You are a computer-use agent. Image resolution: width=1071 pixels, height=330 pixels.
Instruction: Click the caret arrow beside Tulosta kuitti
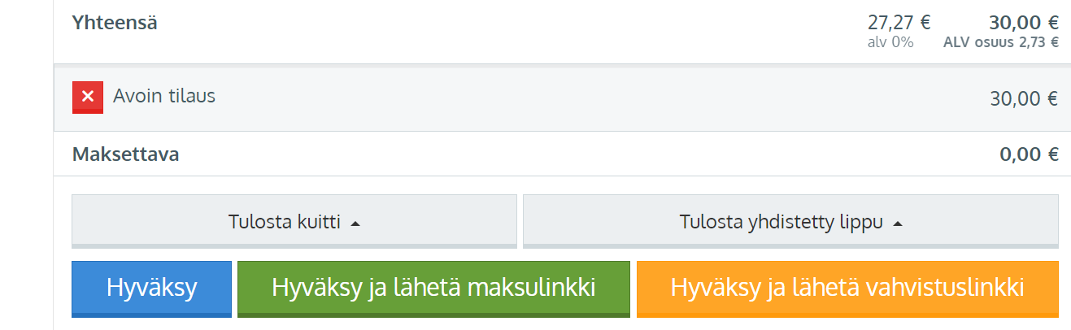coord(355,223)
